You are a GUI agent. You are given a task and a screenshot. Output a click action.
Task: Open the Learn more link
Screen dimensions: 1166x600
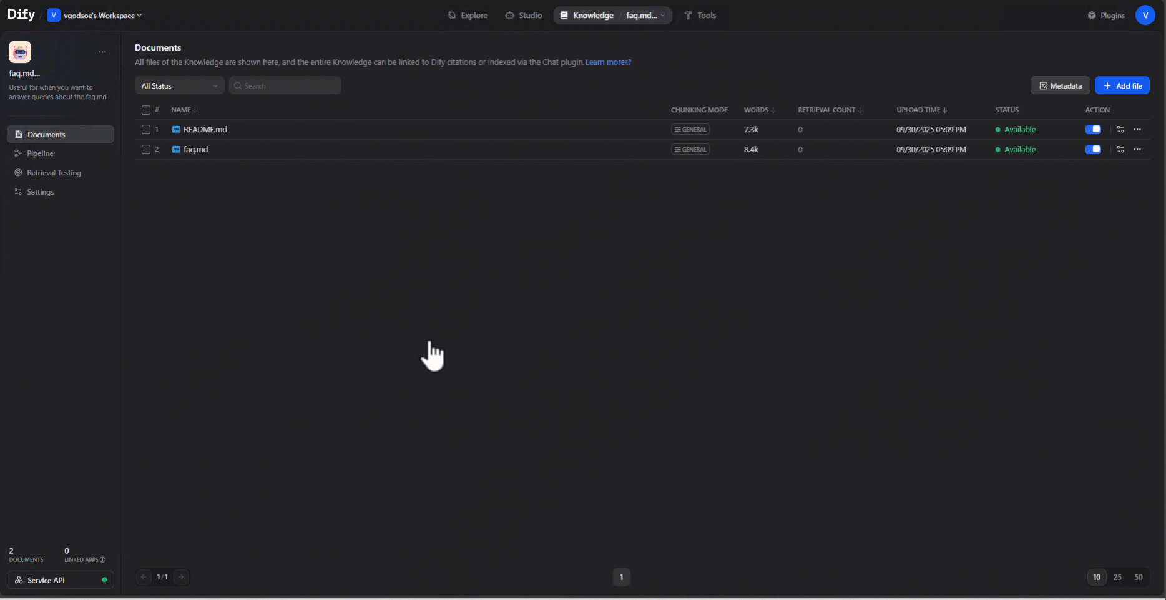(607, 62)
